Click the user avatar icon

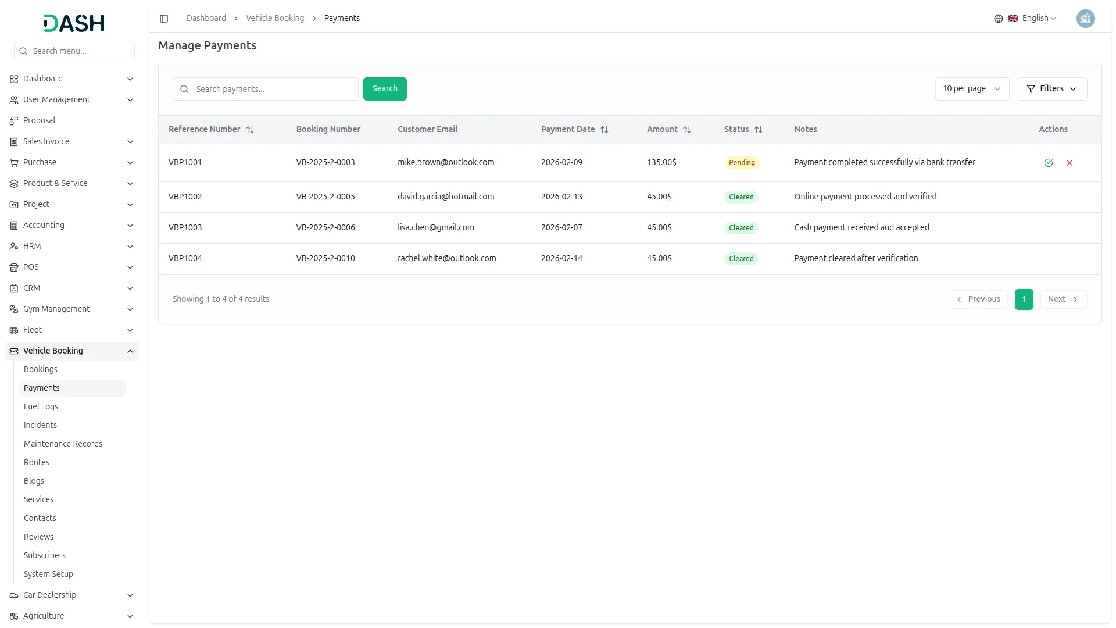[x=1085, y=19]
